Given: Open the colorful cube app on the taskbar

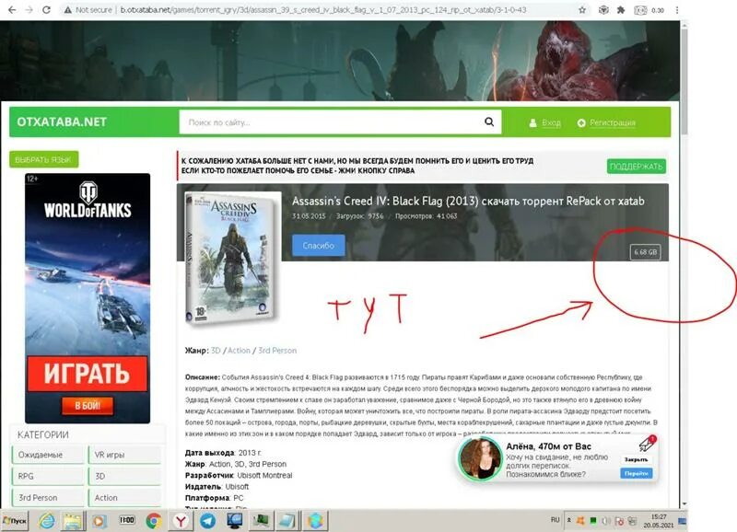Looking at the screenshot, I should pyautogui.click(x=316, y=521).
